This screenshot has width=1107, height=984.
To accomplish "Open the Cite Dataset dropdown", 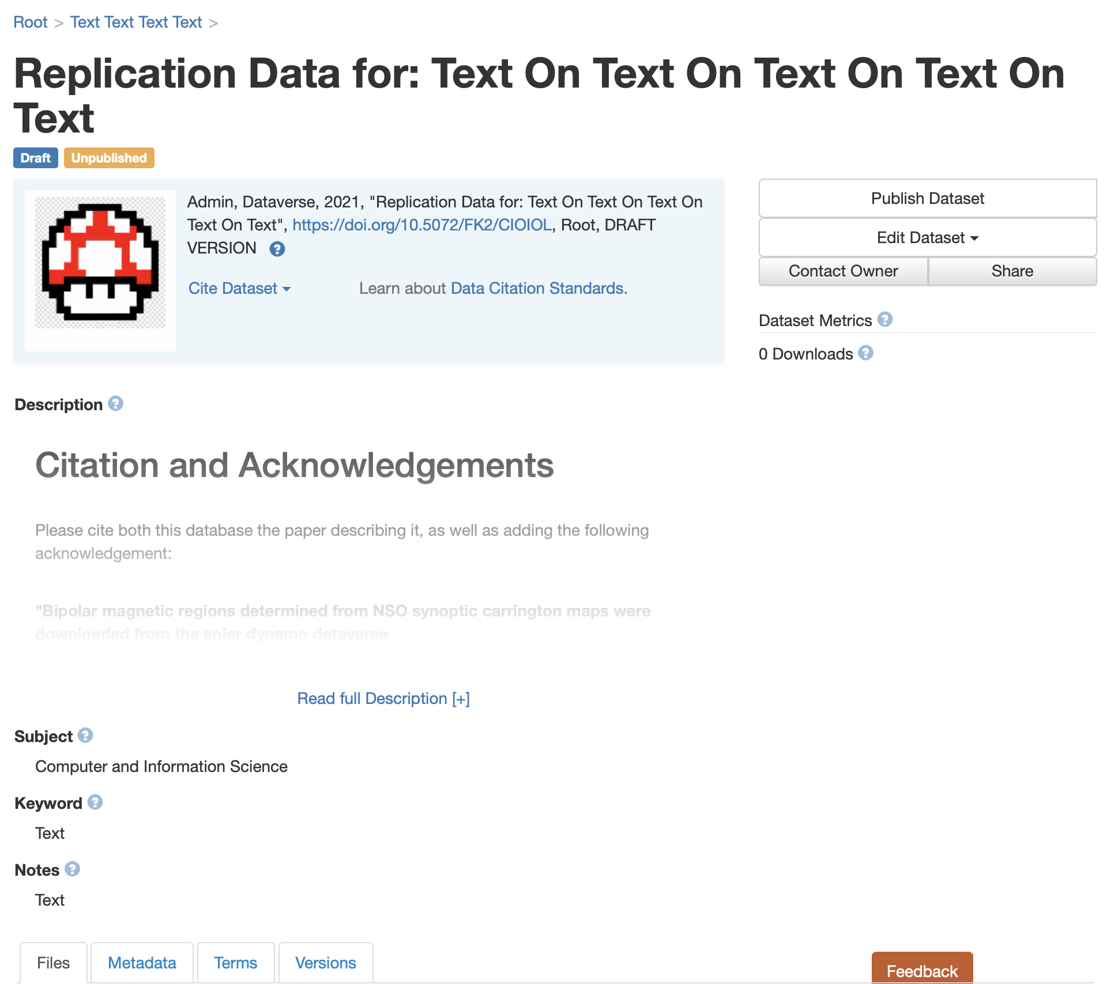I will point(239,288).
